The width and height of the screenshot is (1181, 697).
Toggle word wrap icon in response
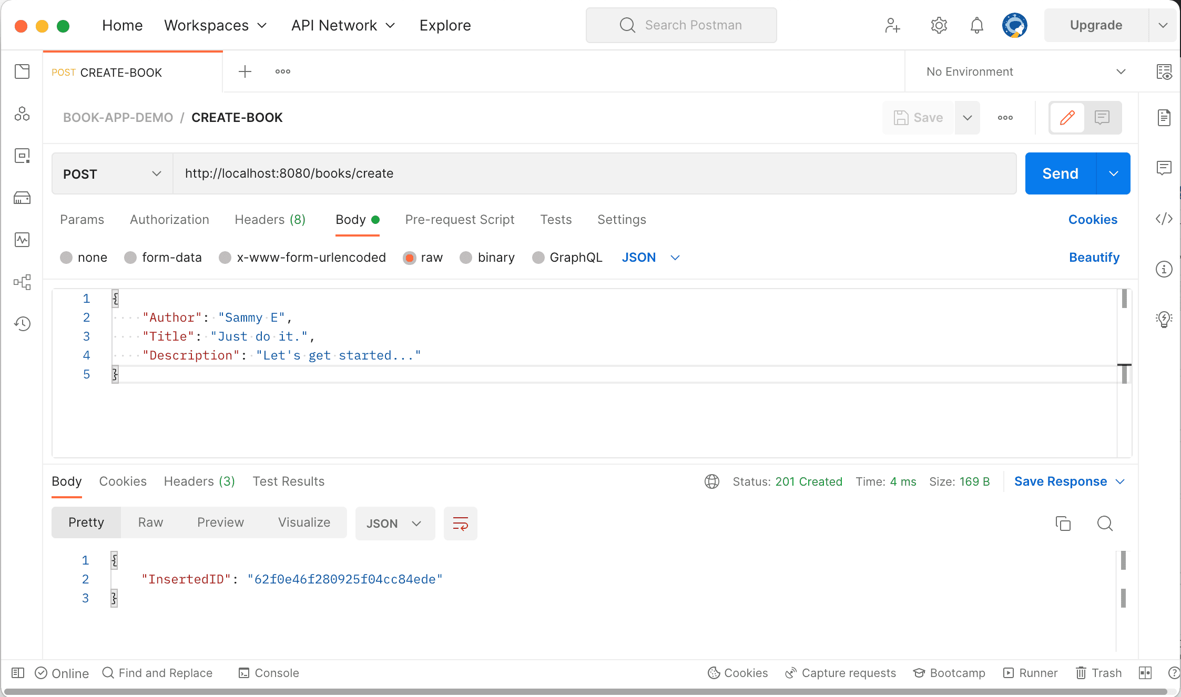tap(460, 524)
